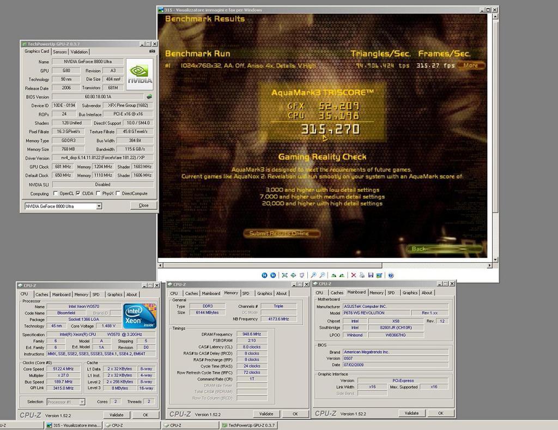Screen dimensions: 558x430
Task: Open viewer help with question mark icon
Action: [x=391, y=275]
